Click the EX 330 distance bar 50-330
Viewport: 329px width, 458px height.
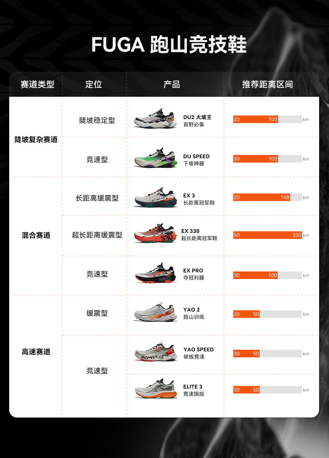point(267,235)
